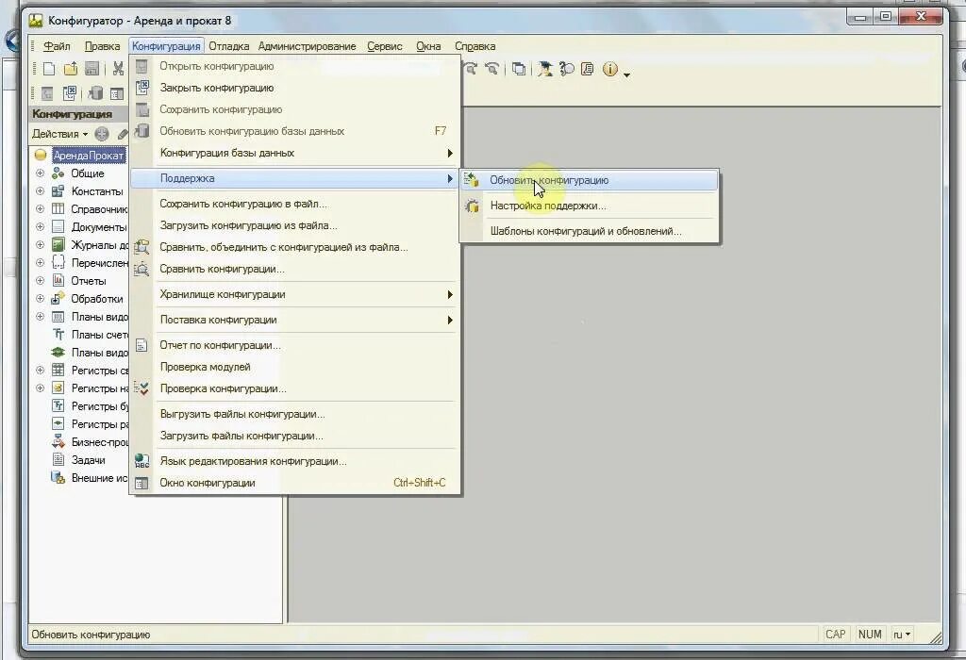Click the windows list toolbar icon
This screenshot has width=966, height=660.
click(520, 69)
